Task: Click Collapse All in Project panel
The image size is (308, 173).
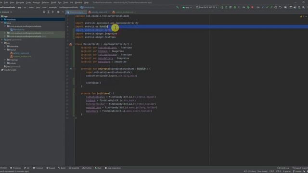Action: coord(53,12)
